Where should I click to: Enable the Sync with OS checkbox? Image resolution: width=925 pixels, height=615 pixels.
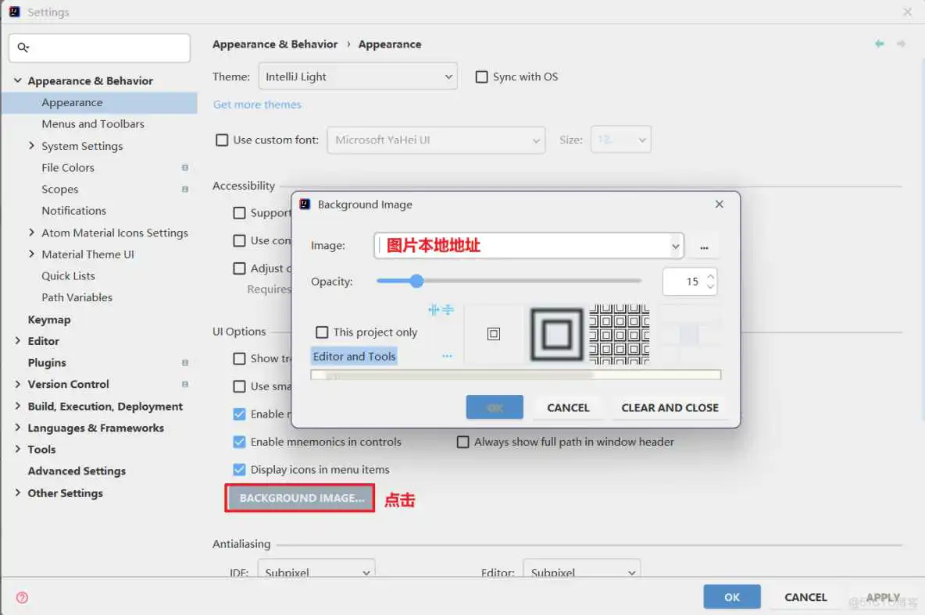tap(482, 76)
